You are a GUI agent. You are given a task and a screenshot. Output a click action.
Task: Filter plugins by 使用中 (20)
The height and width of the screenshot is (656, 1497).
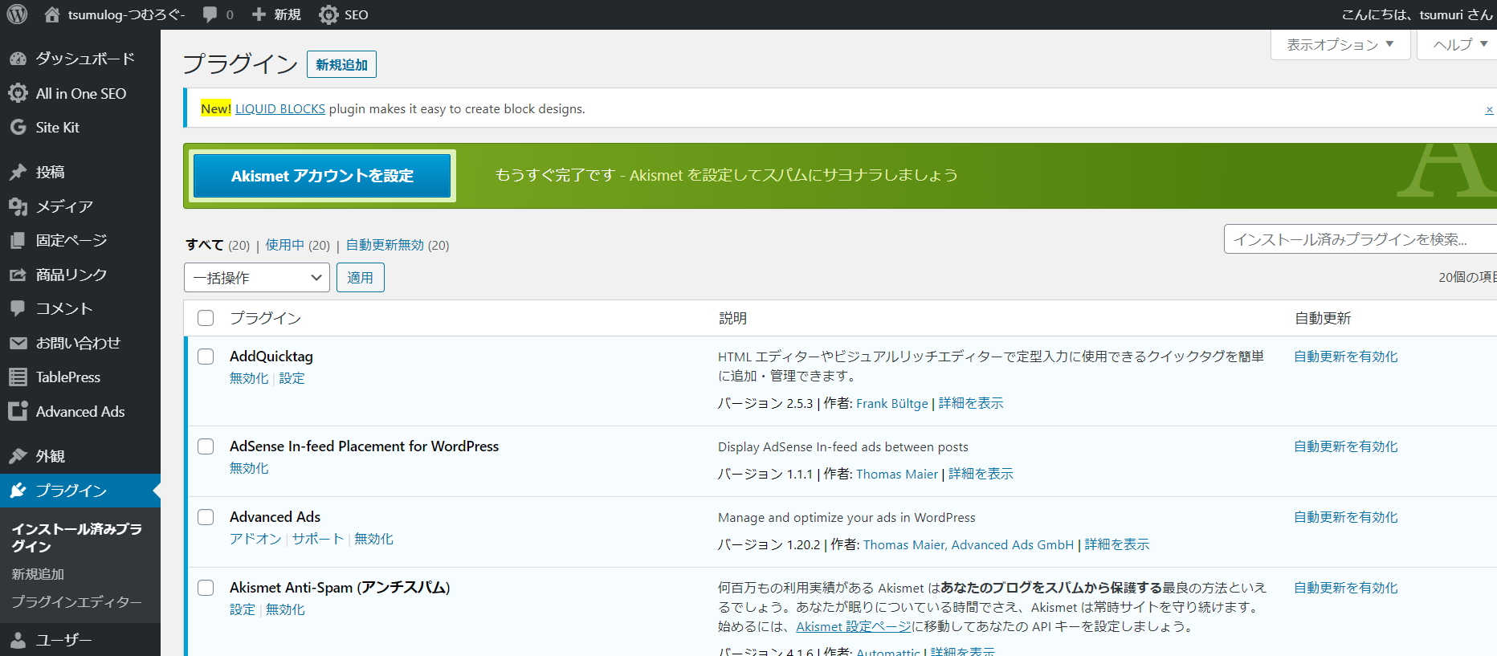tap(298, 245)
